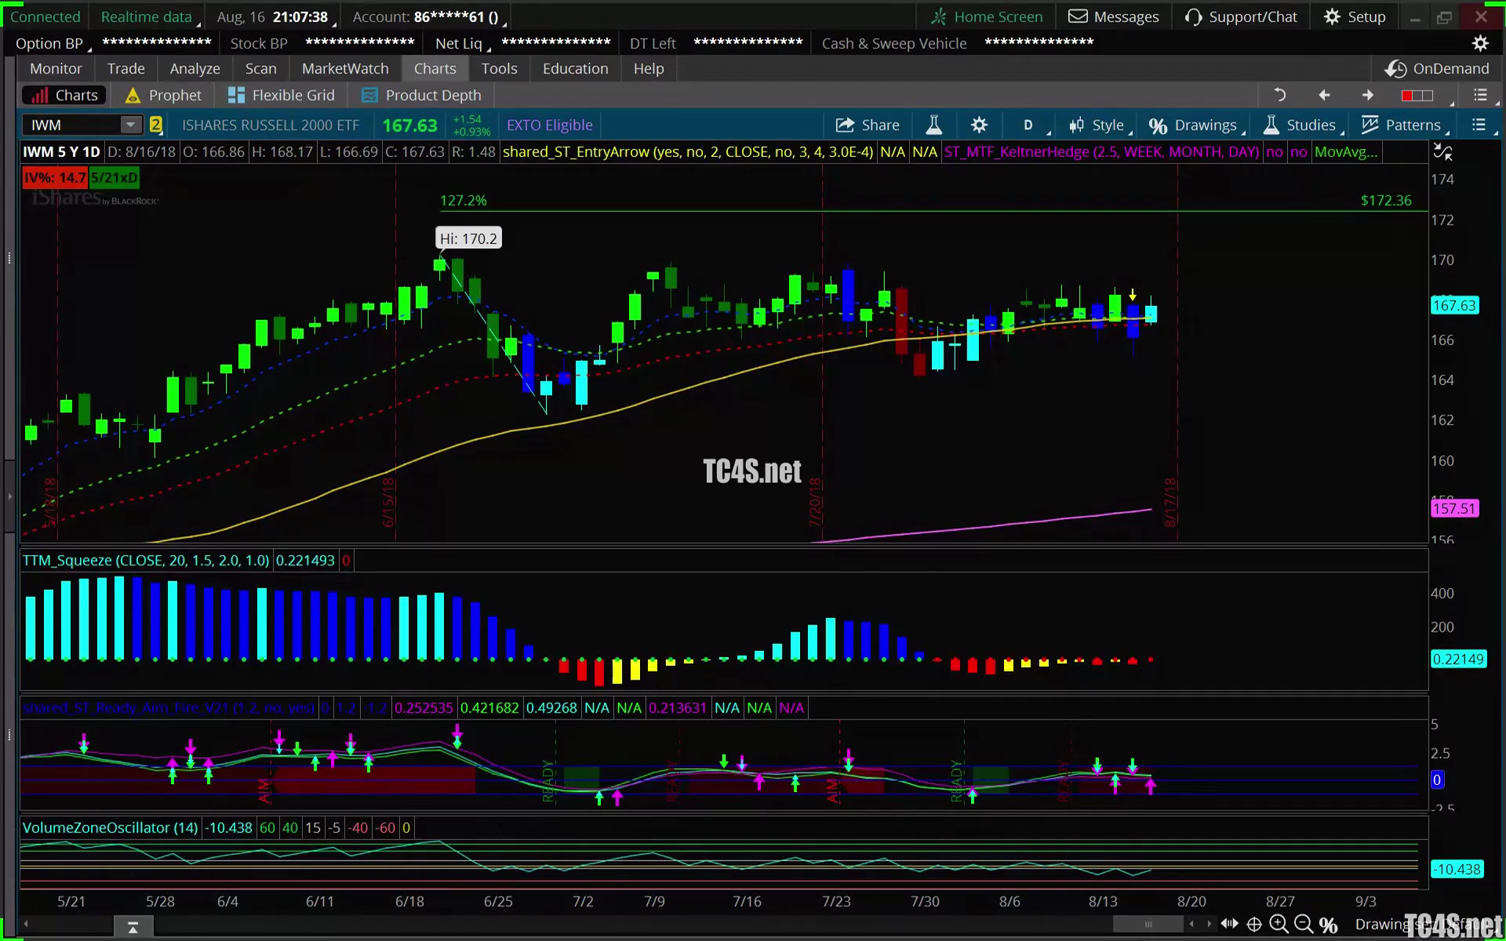Click the MovAvg... study label
The image size is (1506, 941).
click(1346, 152)
